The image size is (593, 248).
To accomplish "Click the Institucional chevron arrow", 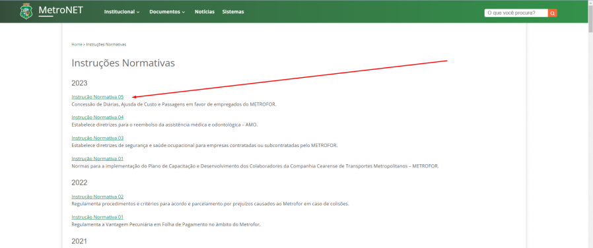I will click(138, 12).
